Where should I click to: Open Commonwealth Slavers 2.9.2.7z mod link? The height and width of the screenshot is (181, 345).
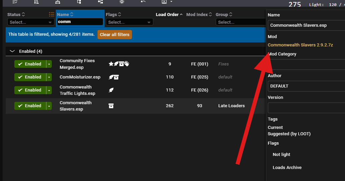(300, 45)
